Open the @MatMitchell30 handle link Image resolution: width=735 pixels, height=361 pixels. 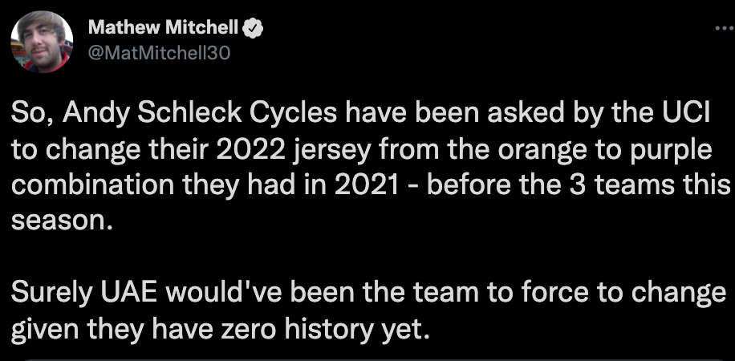coord(159,53)
